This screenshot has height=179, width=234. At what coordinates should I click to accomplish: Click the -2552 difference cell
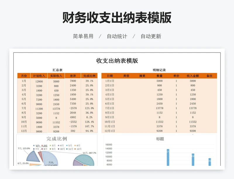pos(73,122)
